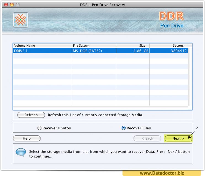
Task: Click the 1.86 GB size cell
Action: [x=133, y=51]
